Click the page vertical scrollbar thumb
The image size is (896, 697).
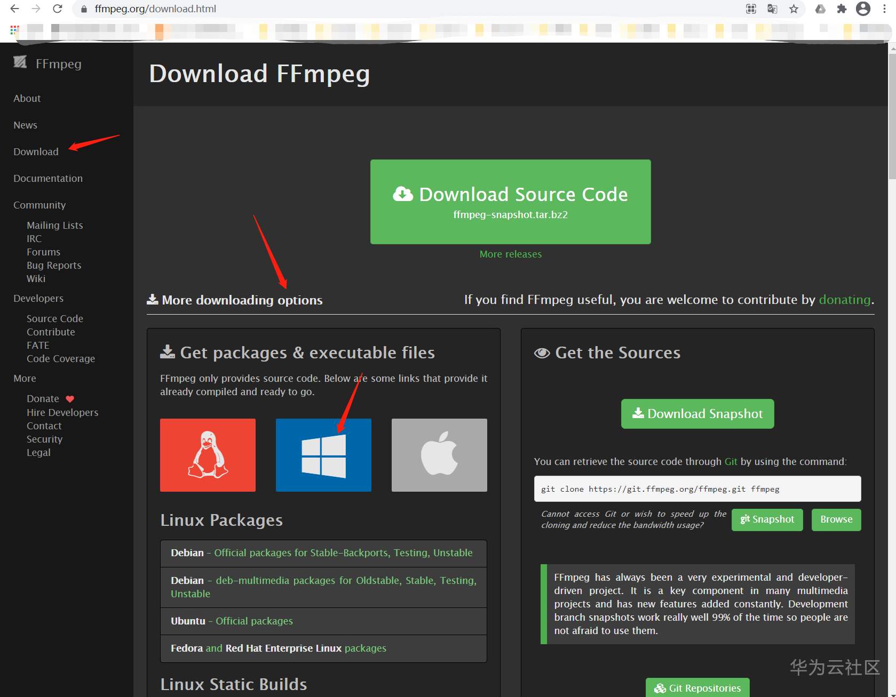pos(892,117)
